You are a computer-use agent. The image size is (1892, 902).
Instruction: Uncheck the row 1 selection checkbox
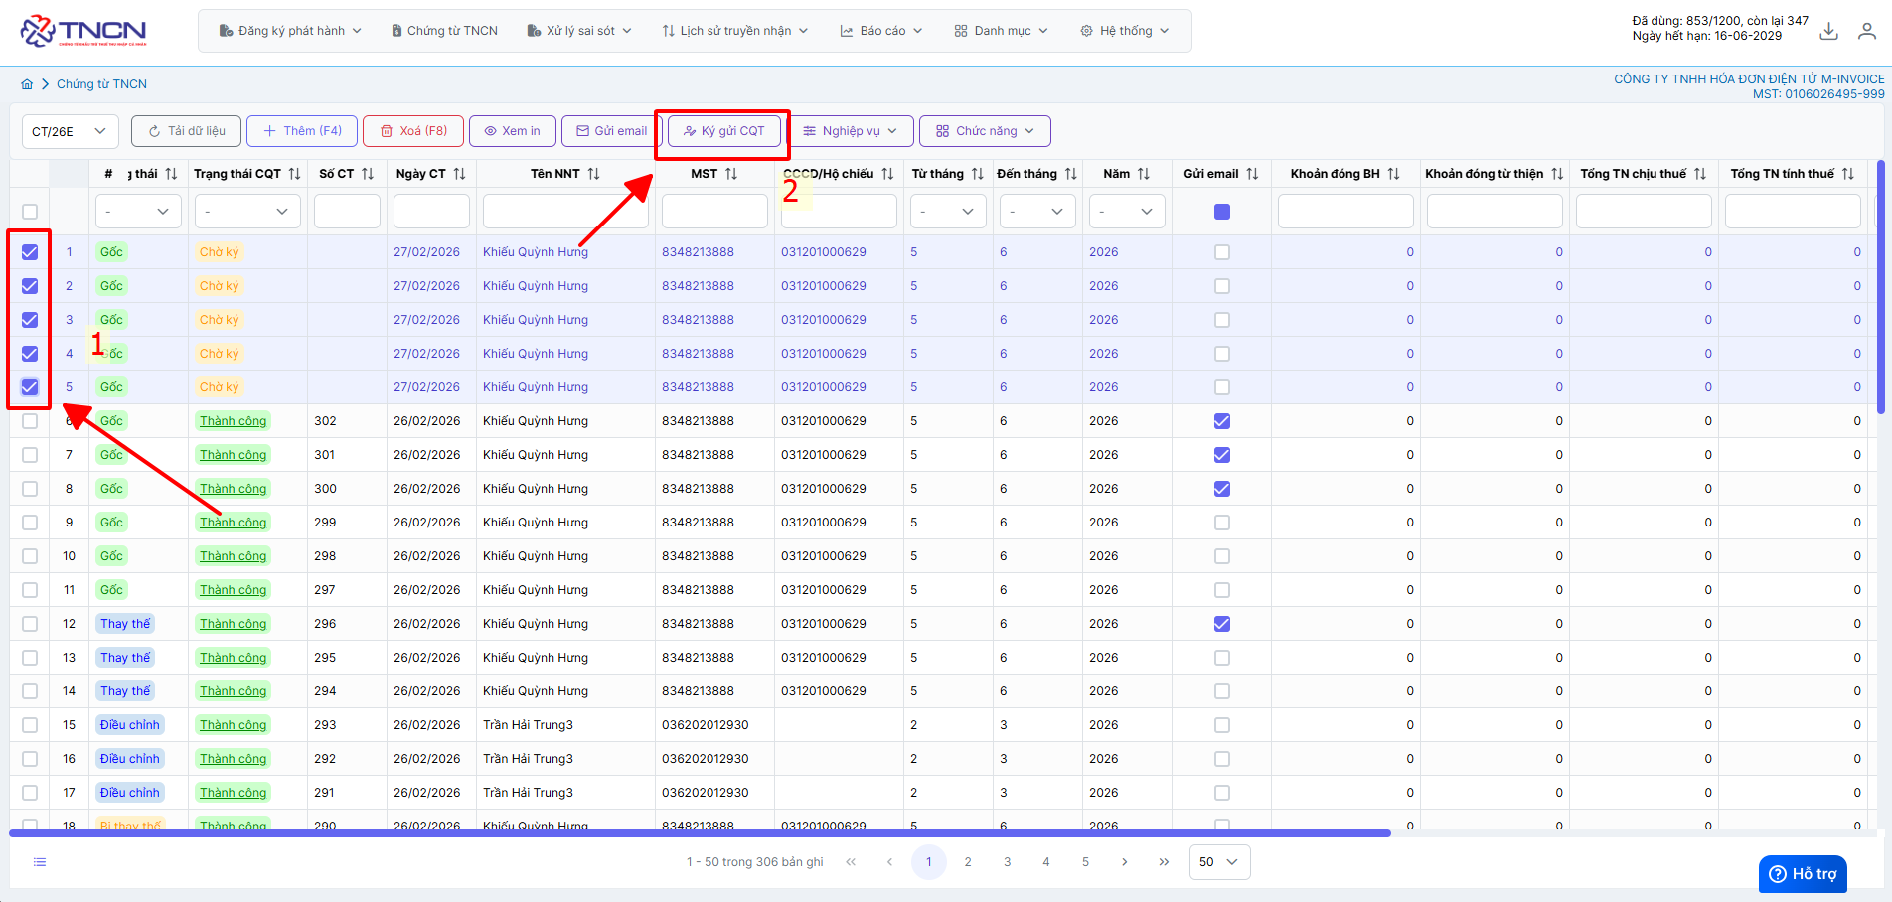pyautogui.click(x=30, y=252)
